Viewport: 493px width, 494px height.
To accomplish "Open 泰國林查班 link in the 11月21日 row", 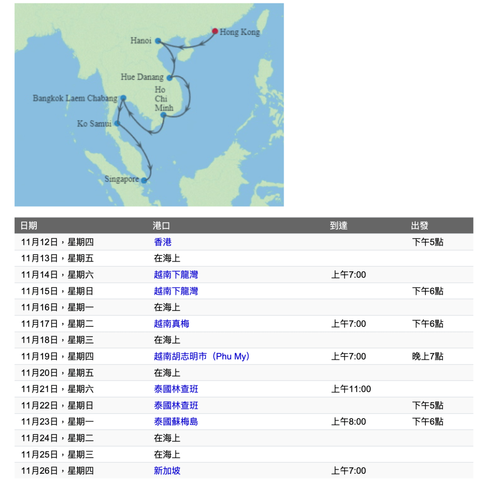I will [175, 389].
